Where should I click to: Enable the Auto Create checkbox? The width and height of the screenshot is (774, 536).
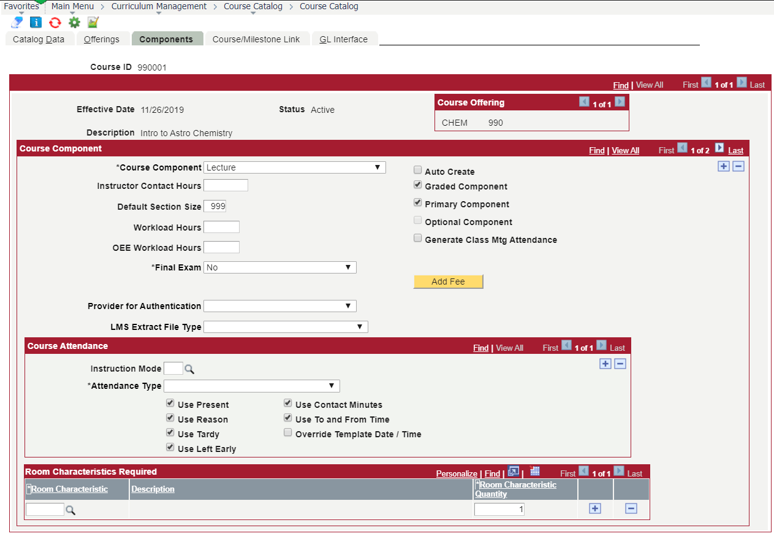418,170
